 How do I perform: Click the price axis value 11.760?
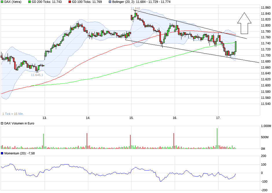[x=266, y=37]
